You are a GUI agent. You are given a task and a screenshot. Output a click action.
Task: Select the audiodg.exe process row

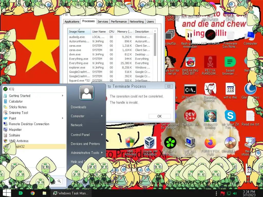[110, 37]
